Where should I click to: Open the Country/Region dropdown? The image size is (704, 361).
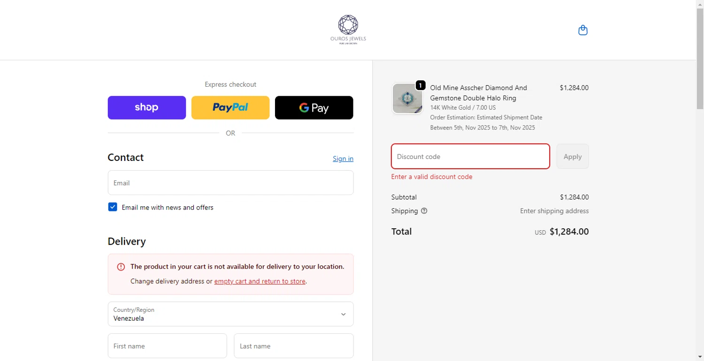pyautogui.click(x=230, y=314)
